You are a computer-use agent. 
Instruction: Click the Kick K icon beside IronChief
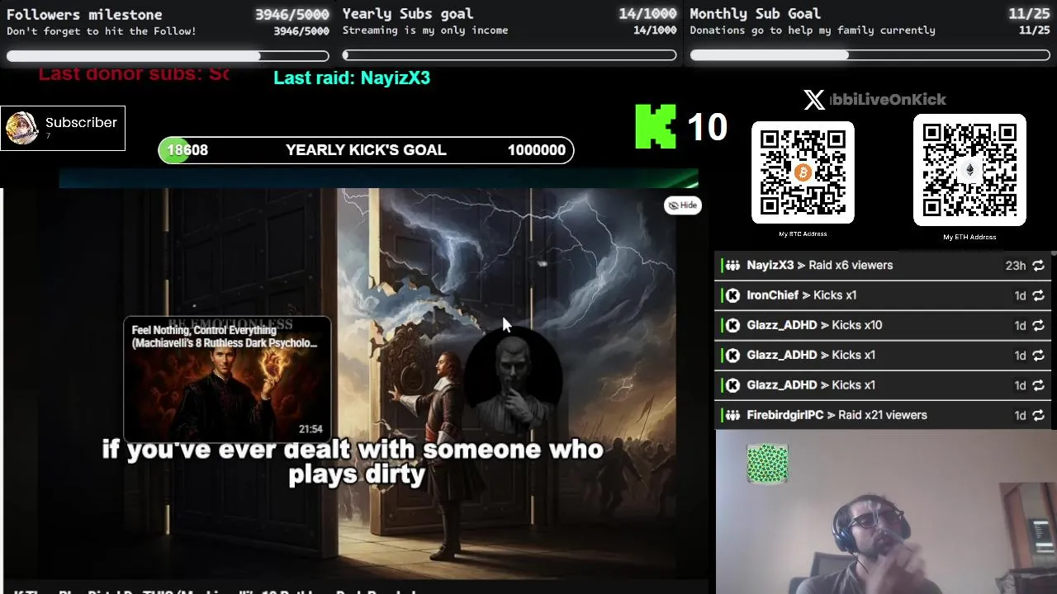click(732, 295)
